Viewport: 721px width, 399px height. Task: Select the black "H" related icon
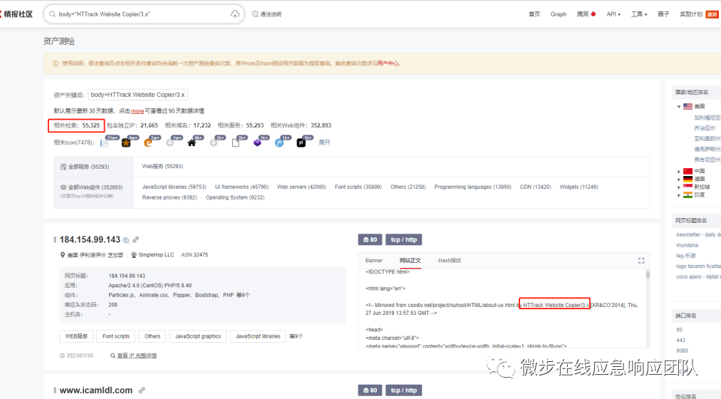tap(301, 143)
